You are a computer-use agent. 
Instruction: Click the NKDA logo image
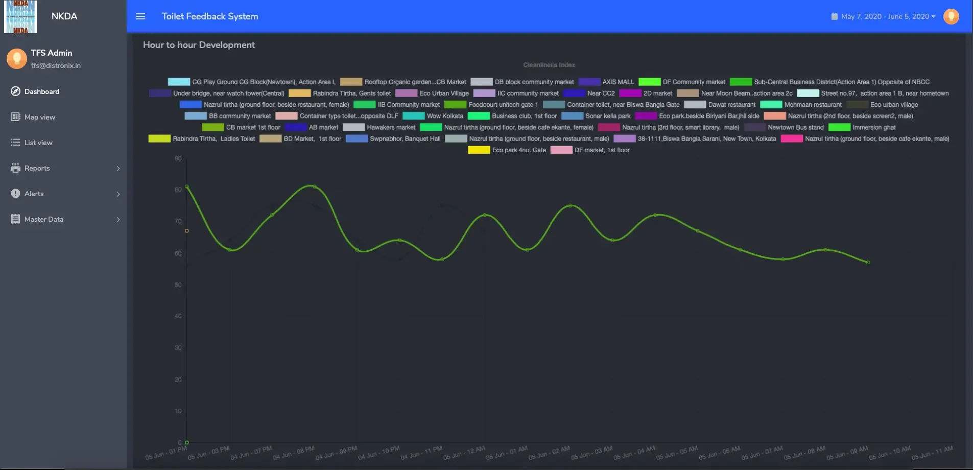[20, 17]
